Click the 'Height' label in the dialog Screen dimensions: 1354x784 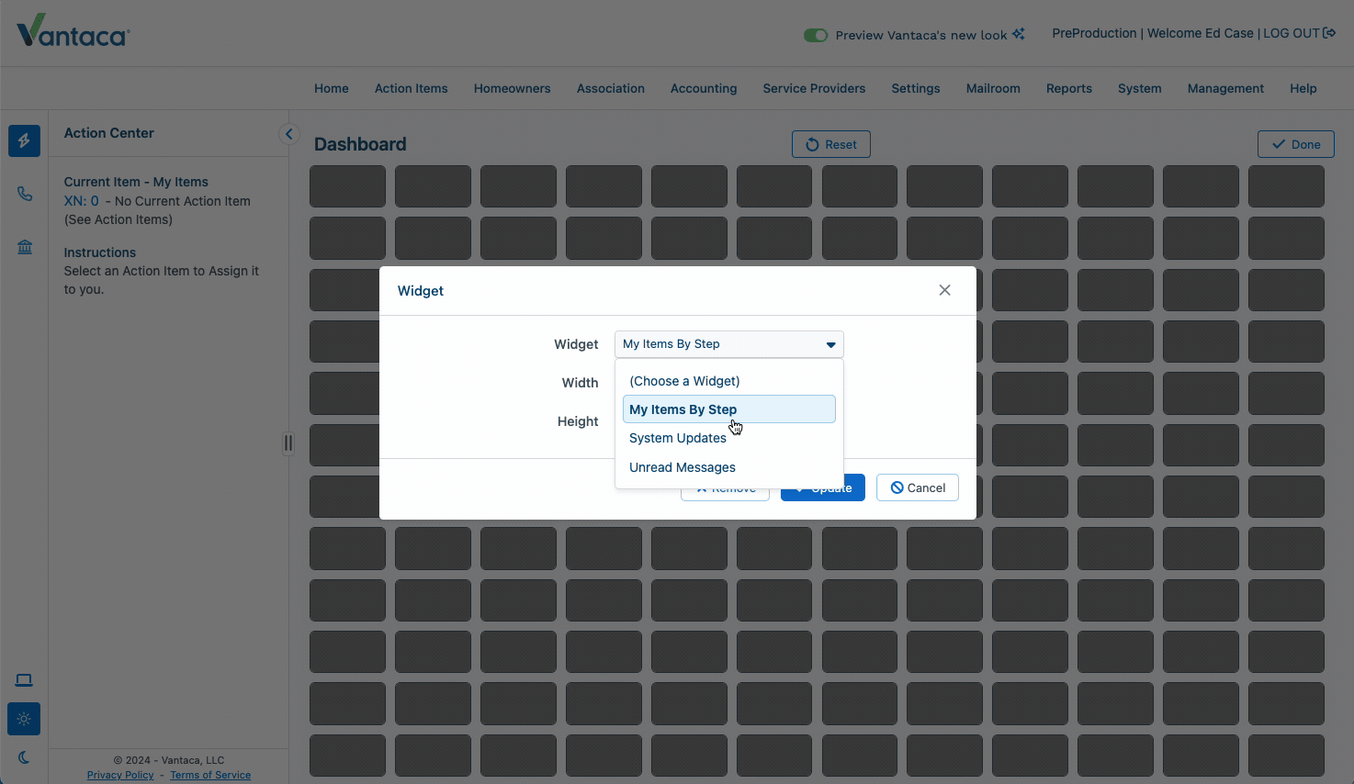click(578, 421)
